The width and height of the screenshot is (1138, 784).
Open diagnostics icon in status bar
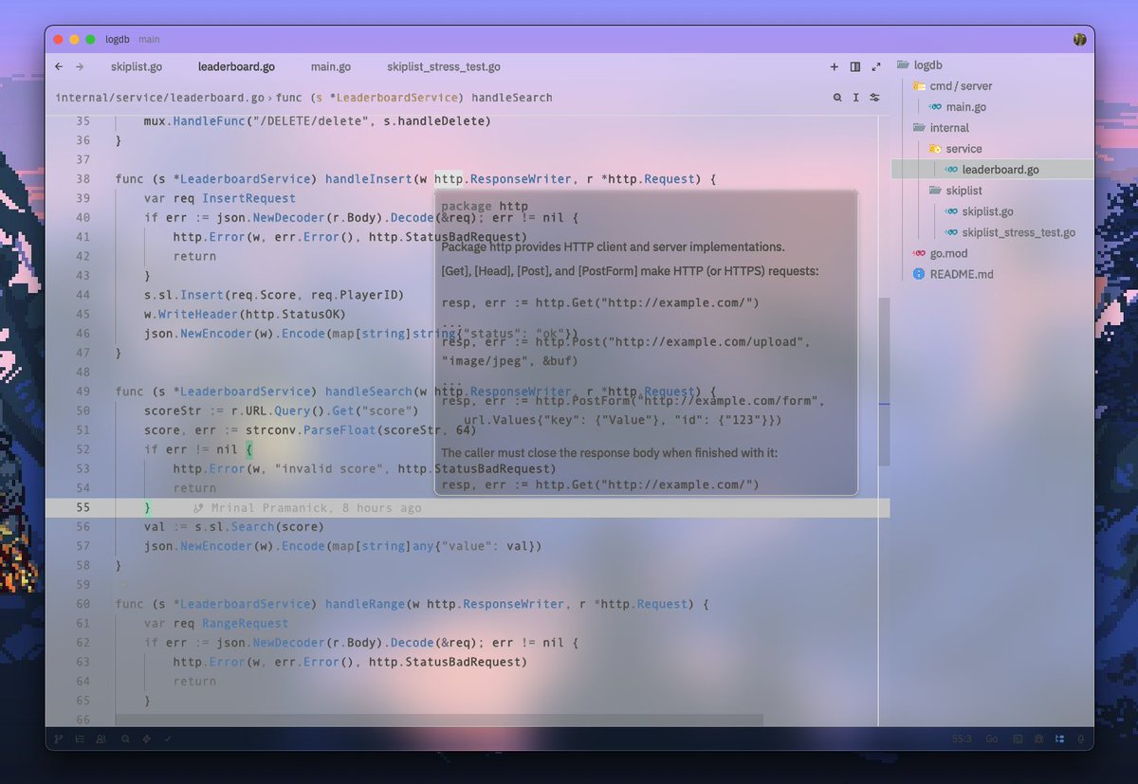tap(146, 738)
